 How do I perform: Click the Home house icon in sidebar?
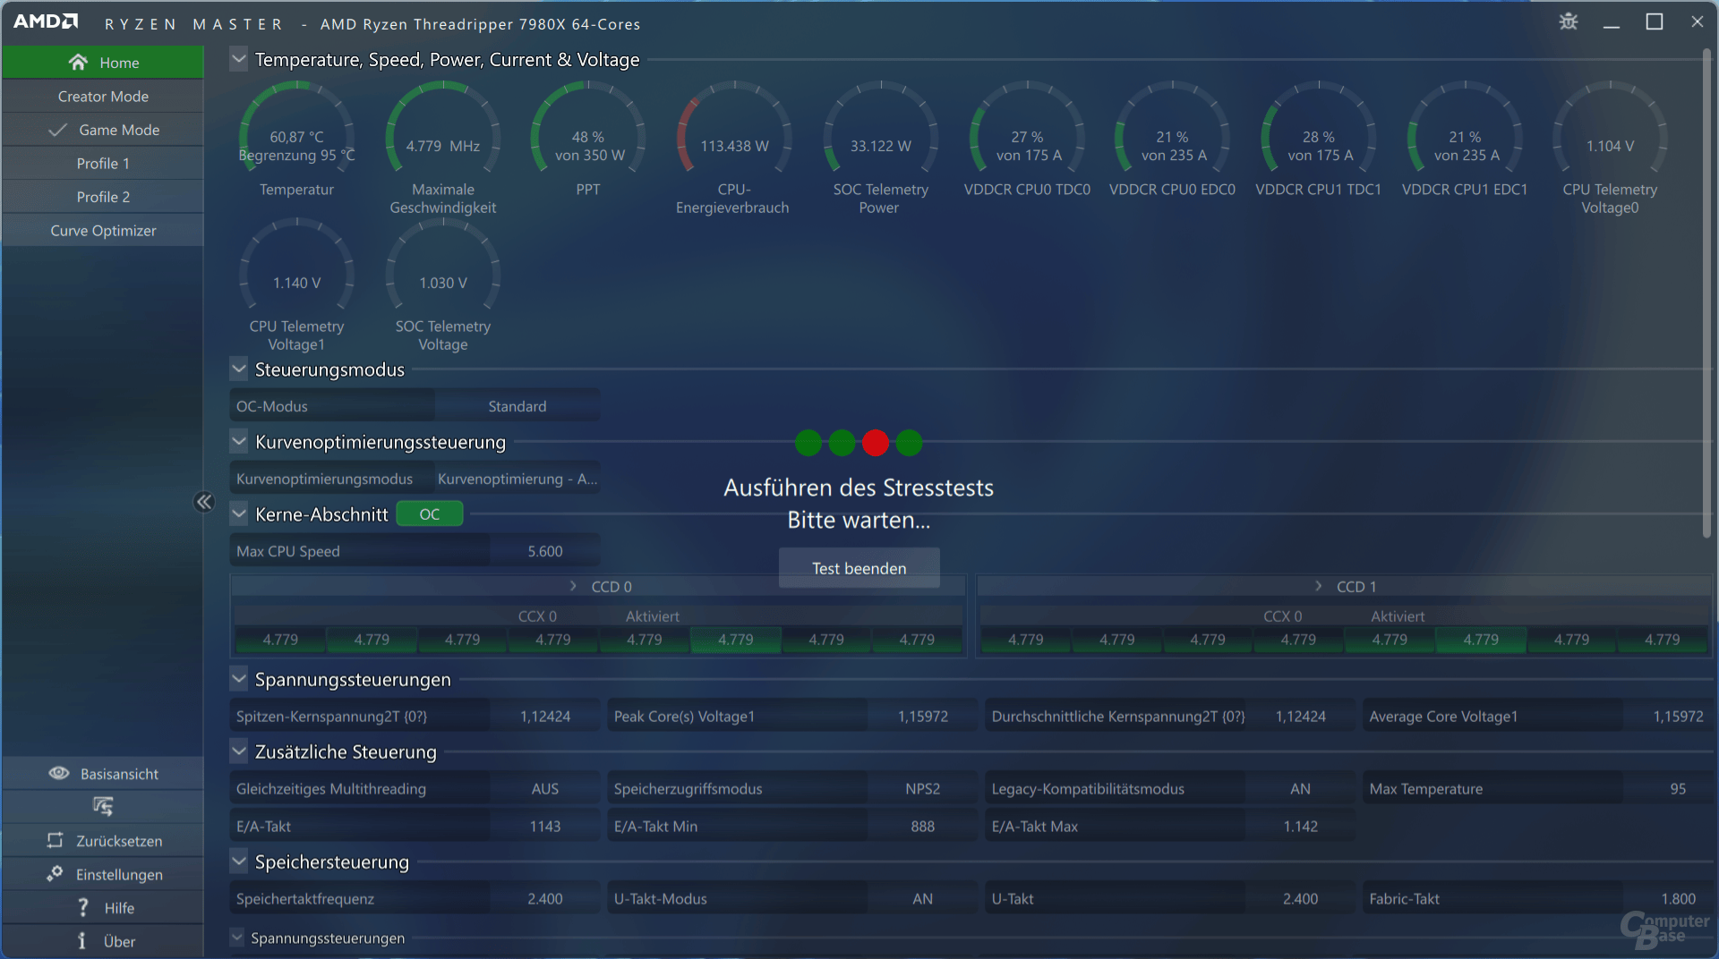click(78, 63)
